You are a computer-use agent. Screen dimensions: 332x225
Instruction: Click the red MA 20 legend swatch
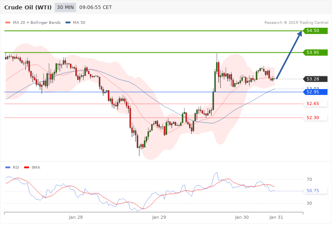8,23
